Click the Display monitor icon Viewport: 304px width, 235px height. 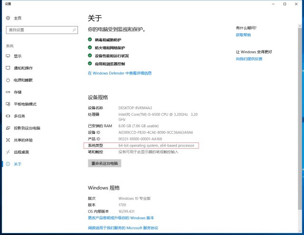(x=8, y=56)
